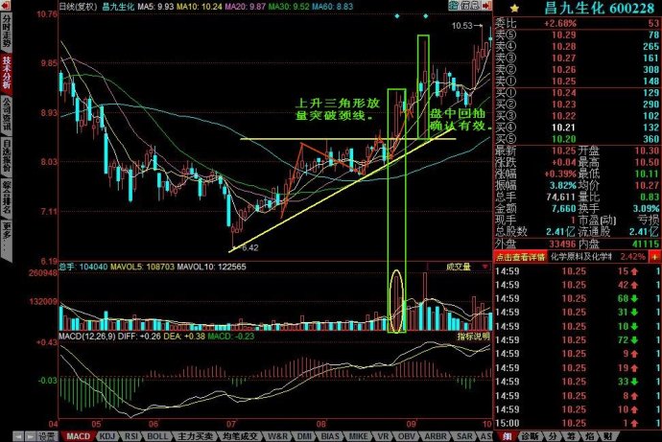The image size is (662, 442).
Task: Switch to the 均笔成交 indicator tab
Action: coord(238,436)
